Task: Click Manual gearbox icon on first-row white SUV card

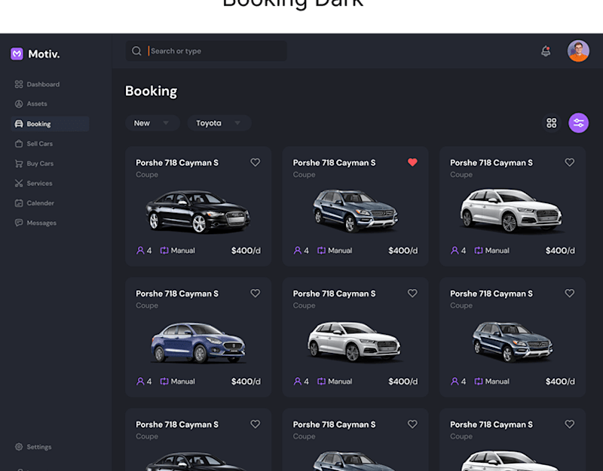Action: click(x=479, y=251)
